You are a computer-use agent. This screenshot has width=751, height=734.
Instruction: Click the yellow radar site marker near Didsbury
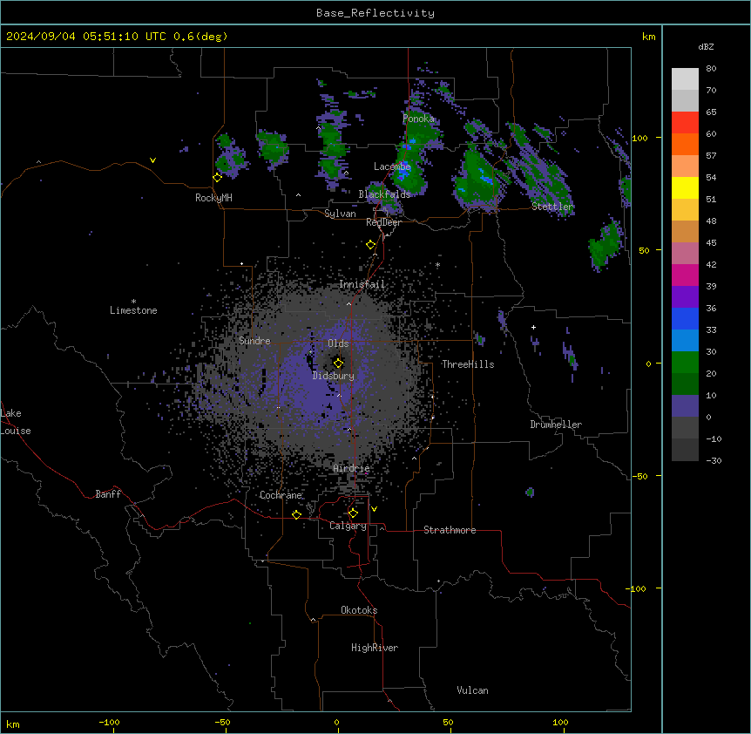click(x=338, y=364)
